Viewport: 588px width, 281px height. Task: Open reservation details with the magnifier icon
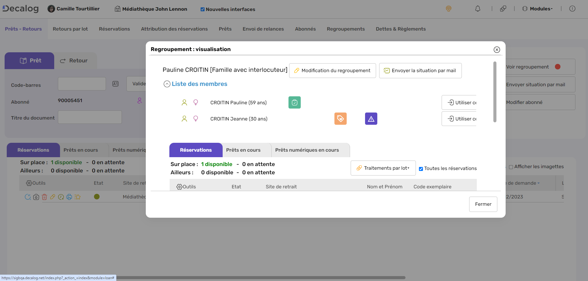point(28,197)
